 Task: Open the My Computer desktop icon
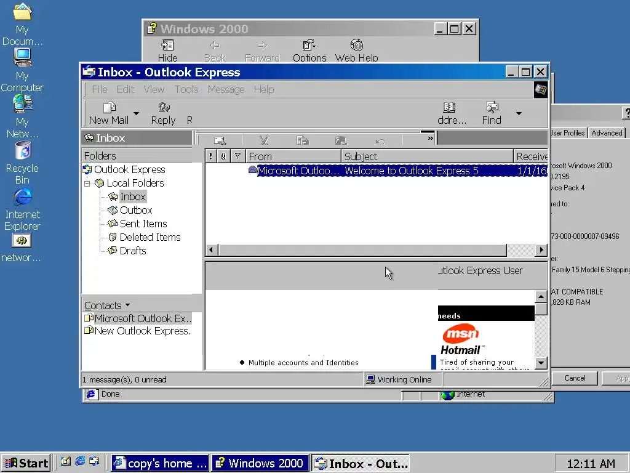pyautogui.click(x=22, y=70)
